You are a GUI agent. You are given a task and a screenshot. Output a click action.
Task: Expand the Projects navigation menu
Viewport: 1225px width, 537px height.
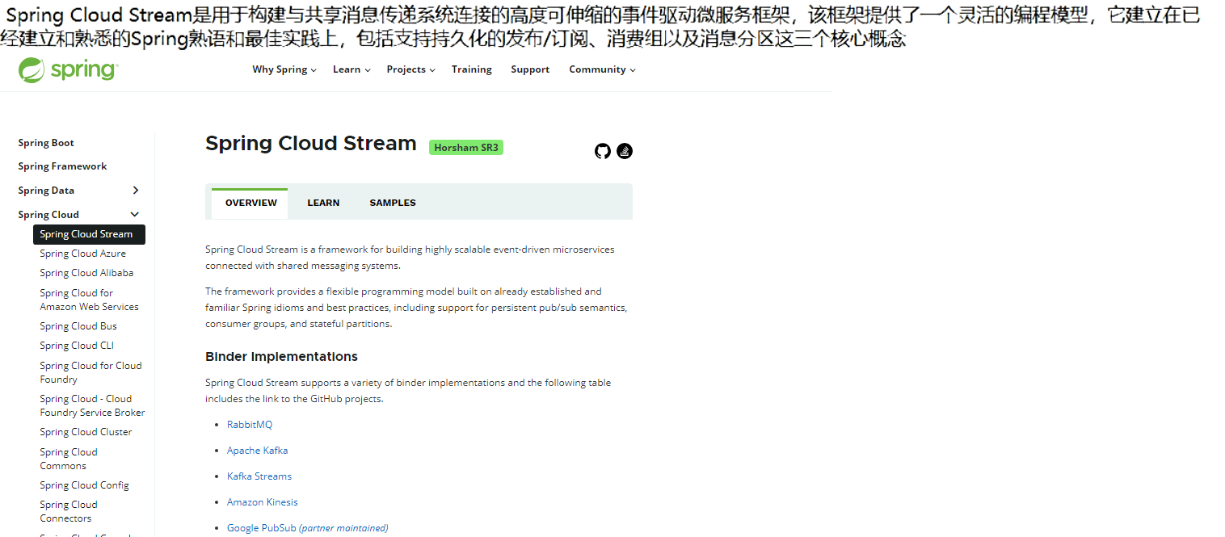[x=410, y=69]
